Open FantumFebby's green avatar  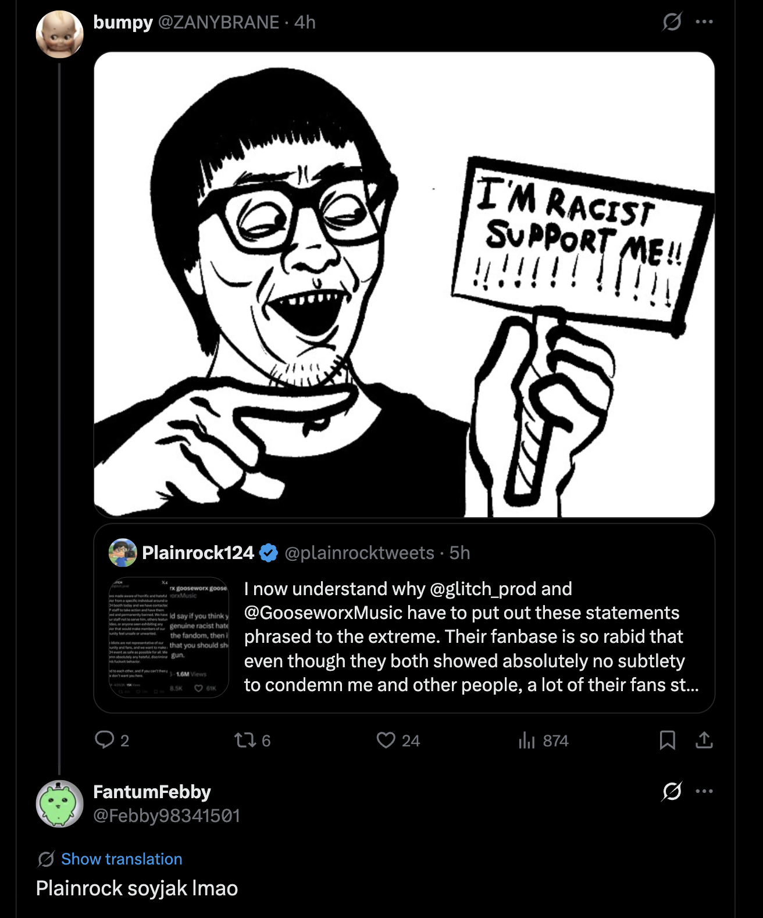59,803
